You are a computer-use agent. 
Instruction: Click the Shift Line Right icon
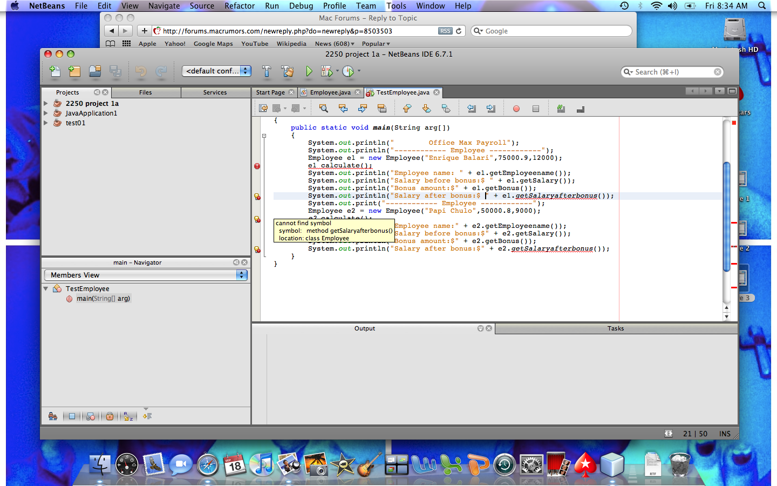pyautogui.click(x=491, y=109)
